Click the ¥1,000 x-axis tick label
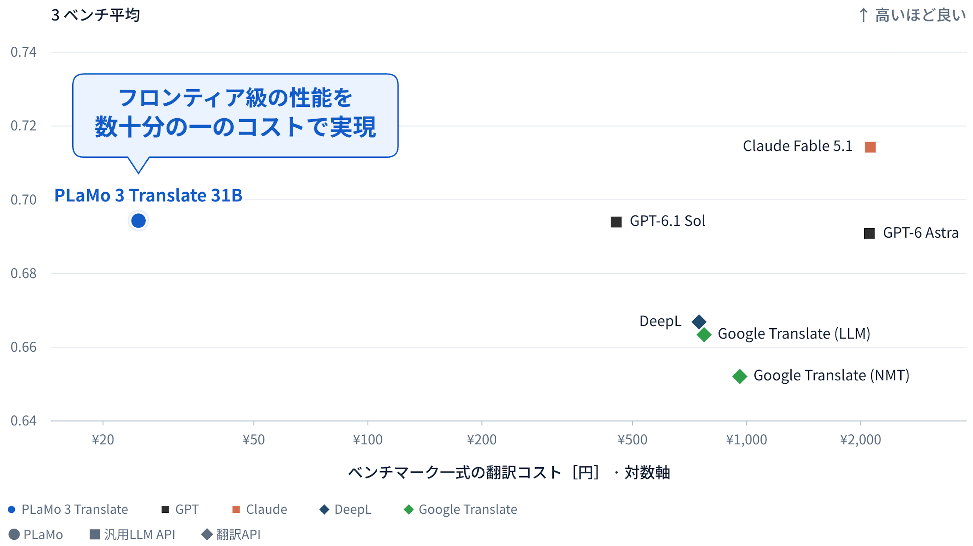The image size is (973, 546). point(746,440)
